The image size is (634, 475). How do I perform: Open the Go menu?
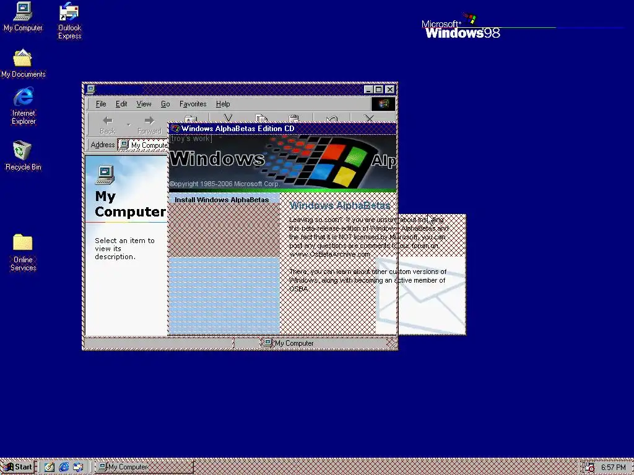[x=165, y=104]
